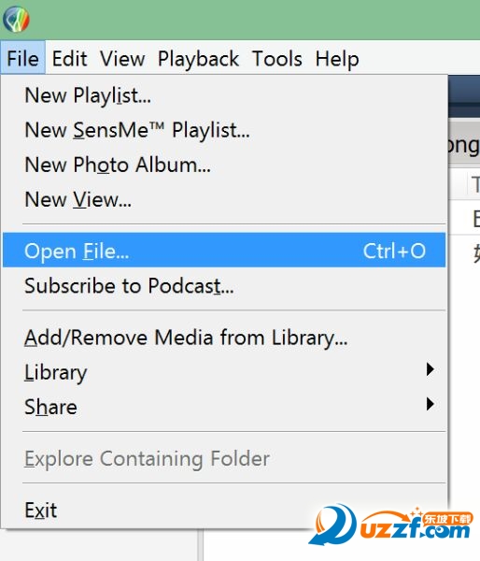Open the Playback menu
The height and width of the screenshot is (561, 480).
click(x=199, y=58)
